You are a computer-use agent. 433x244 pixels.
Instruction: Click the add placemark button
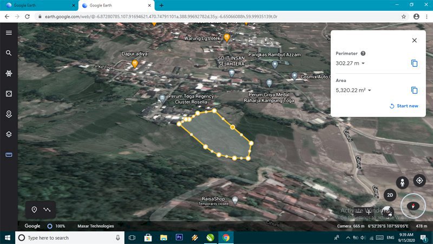pyautogui.click(x=34, y=209)
